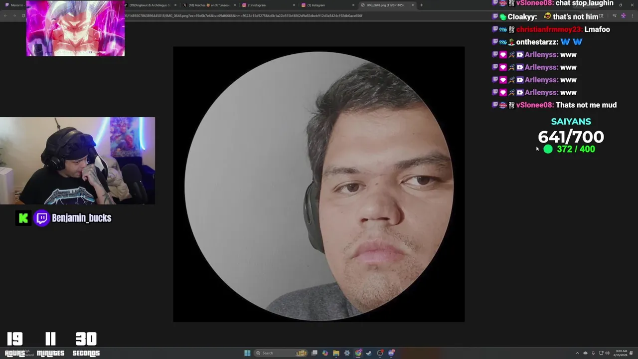Switch to the first Instagram tab

(267, 5)
